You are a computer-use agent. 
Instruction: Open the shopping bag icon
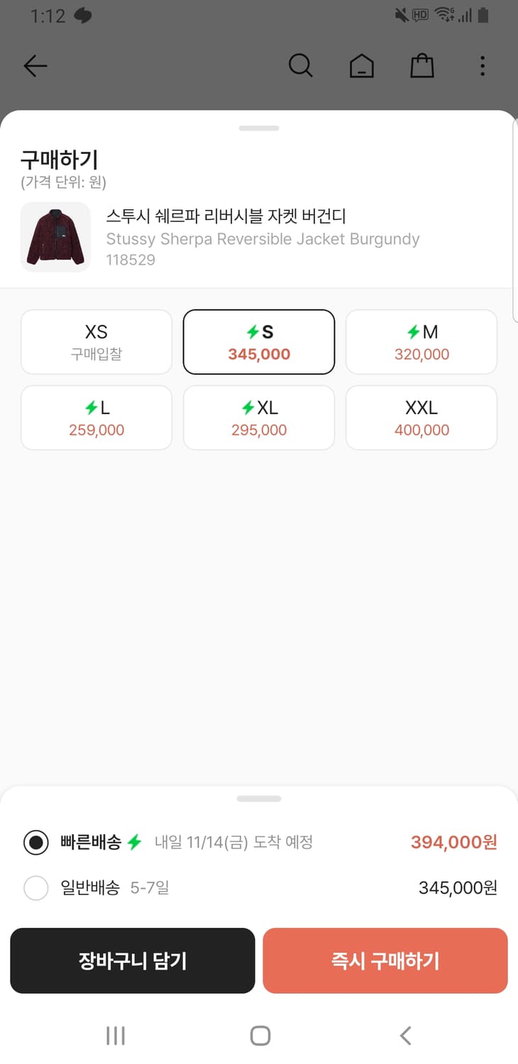tap(422, 66)
